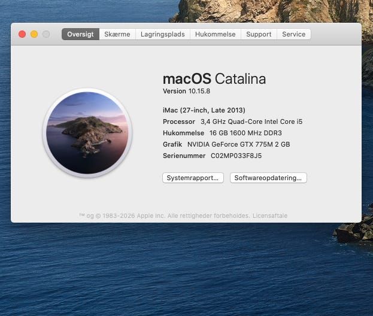373x316 pixels.
Task: Select the Lagringsplads tab
Action: (163, 34)
